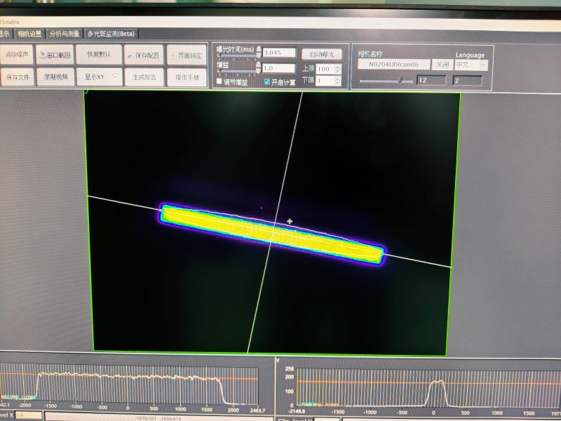Select the 多光斑监测(Beta) tab
This screenshot has width=561, height=421.
tap(111, 33)
